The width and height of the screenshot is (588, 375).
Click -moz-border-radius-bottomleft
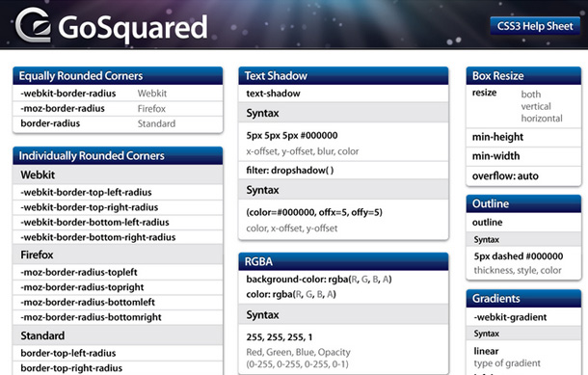(x=88, y=303)
